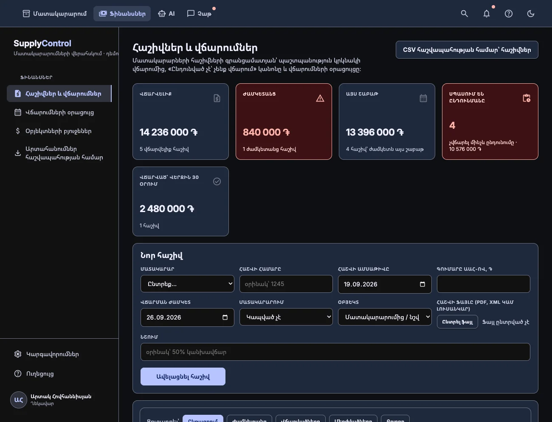Focus the ՀԱՇՎԻ ՀԱՄԱՐԸ invoice number field
552x422 pixels.
[286, 284]
